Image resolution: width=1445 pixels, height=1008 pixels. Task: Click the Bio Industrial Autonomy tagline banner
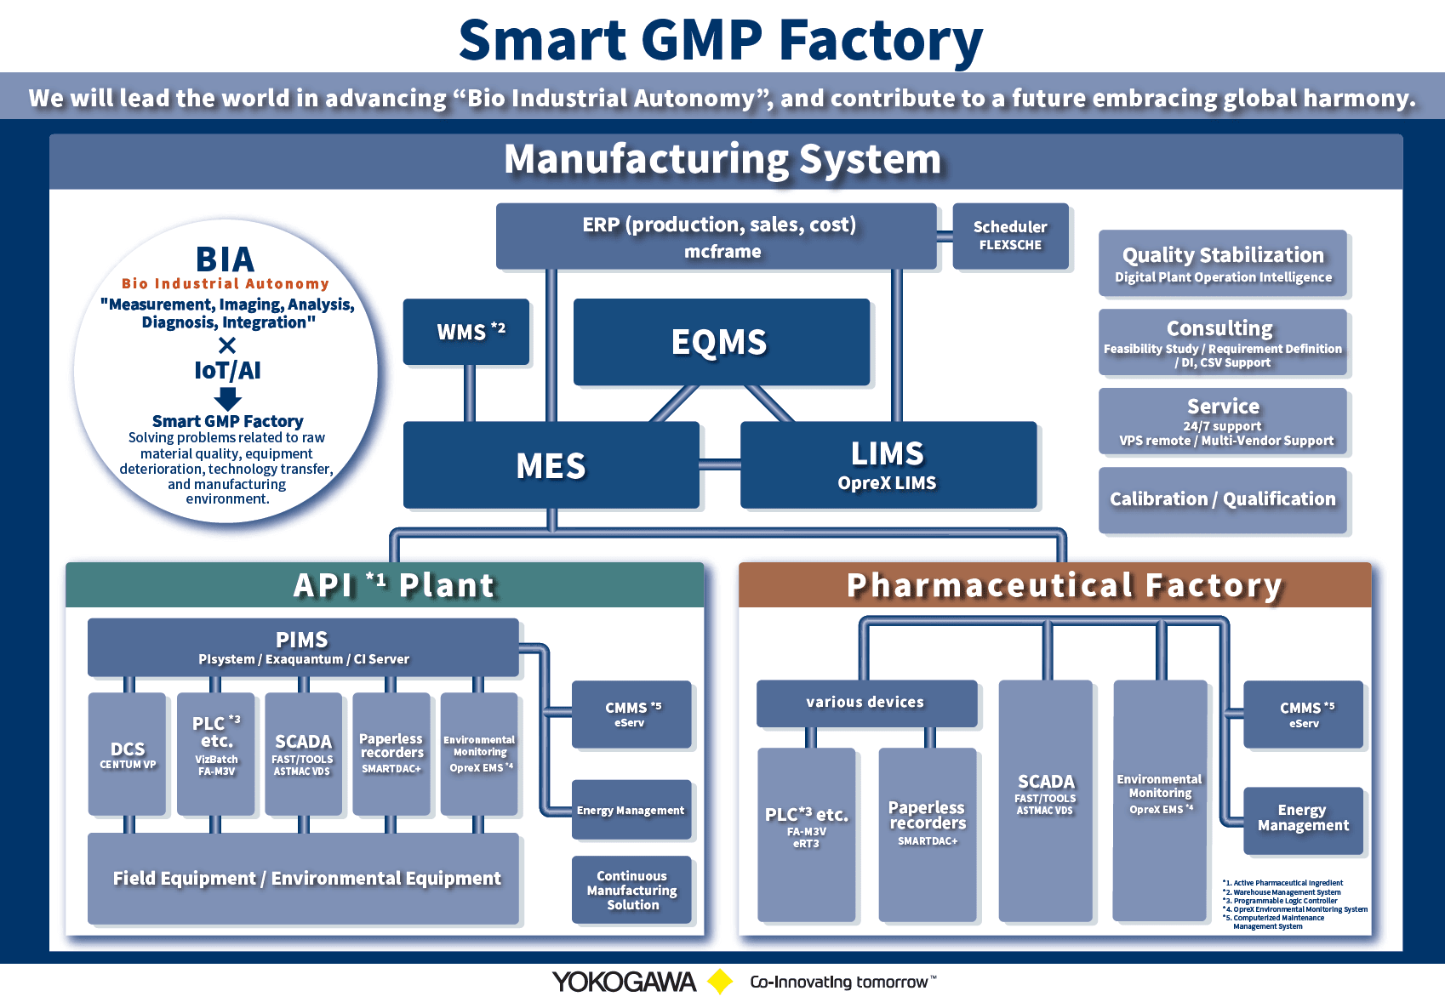point(722,98)
